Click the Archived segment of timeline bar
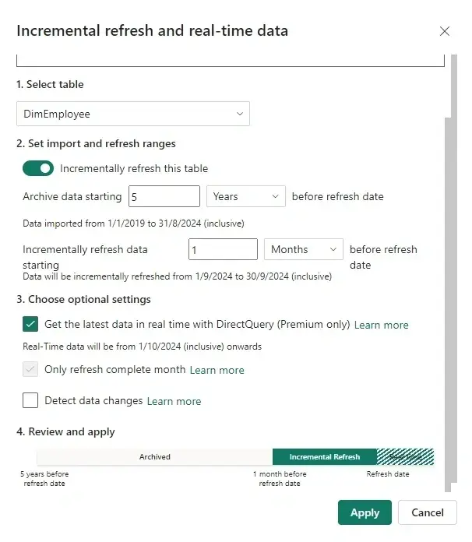Viewport: 472px width, 542px height. tap(154, 457)
